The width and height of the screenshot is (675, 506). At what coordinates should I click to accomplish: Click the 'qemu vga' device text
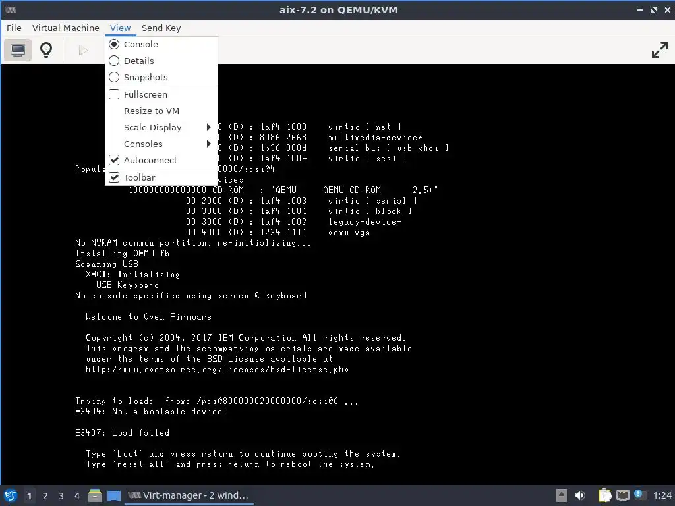point(349,233)
